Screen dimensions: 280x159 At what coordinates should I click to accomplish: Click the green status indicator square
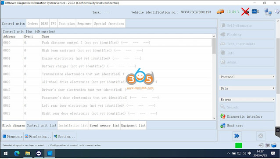click(239, 145)
